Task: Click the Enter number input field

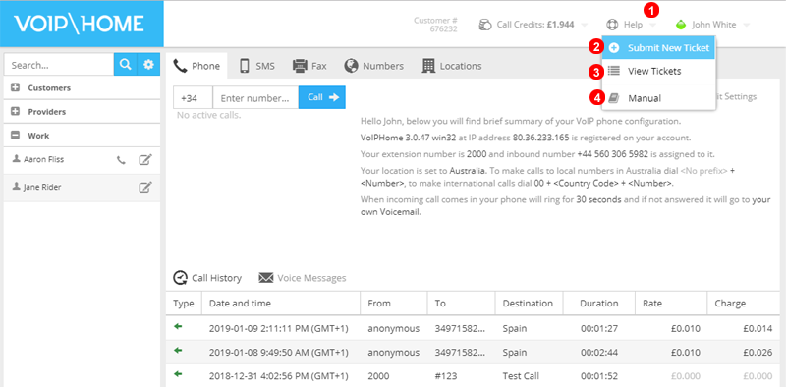Action: click(x=255, y=97)
